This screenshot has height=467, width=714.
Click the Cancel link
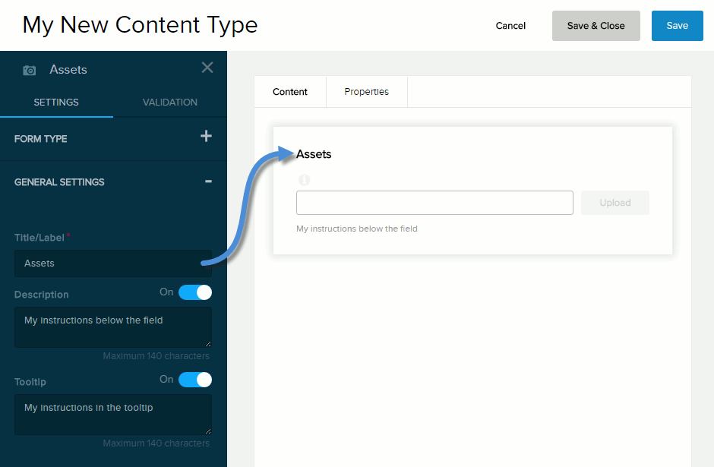tap(510, 26)
